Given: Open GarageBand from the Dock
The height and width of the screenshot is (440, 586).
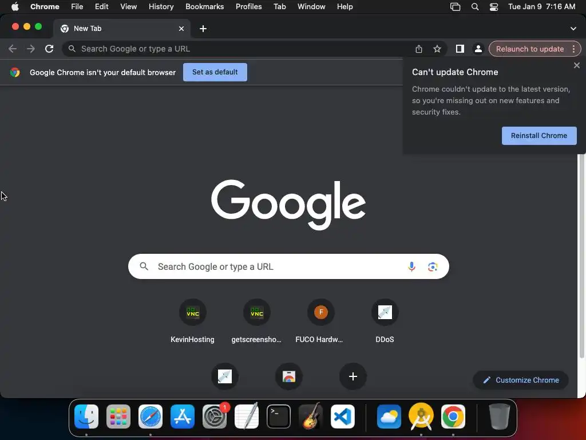Looking at the screenshot, I should (311, 417).
